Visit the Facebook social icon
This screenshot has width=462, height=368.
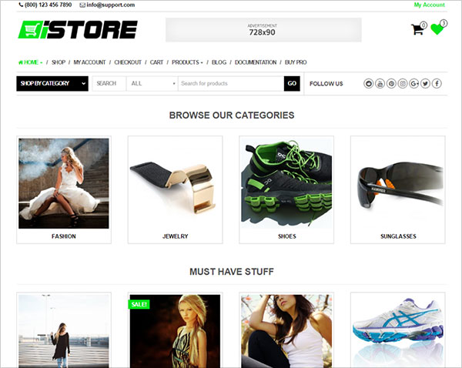tap(437, 84)
